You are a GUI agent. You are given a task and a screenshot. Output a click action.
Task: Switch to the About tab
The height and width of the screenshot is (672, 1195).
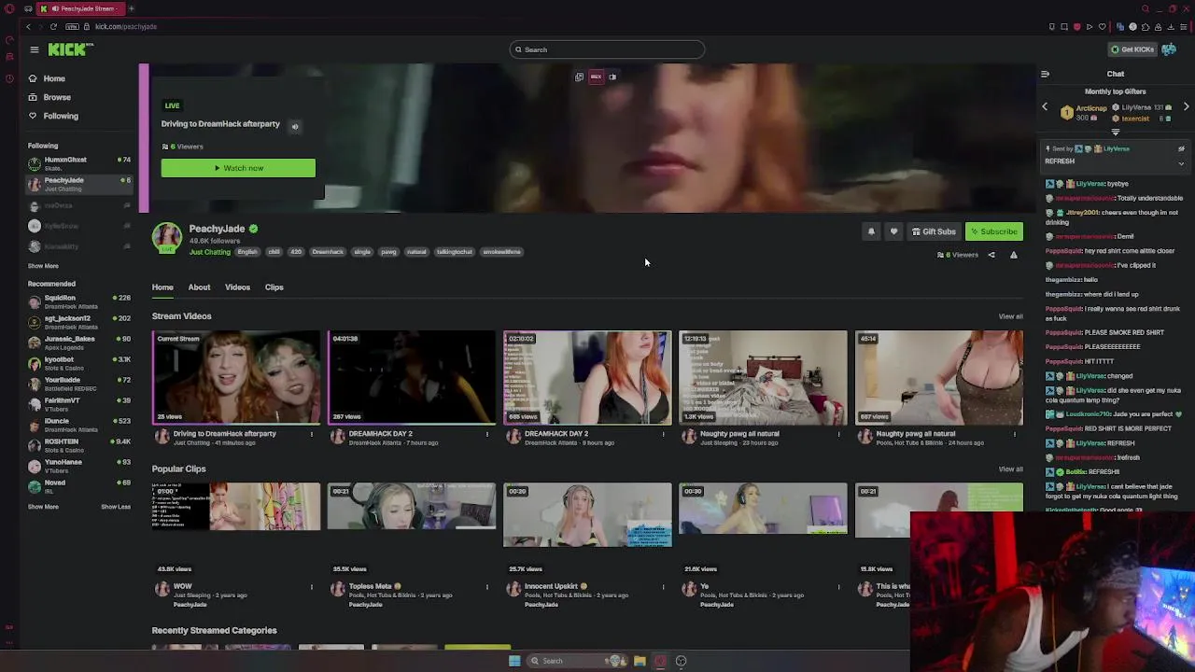click(199, 287)
